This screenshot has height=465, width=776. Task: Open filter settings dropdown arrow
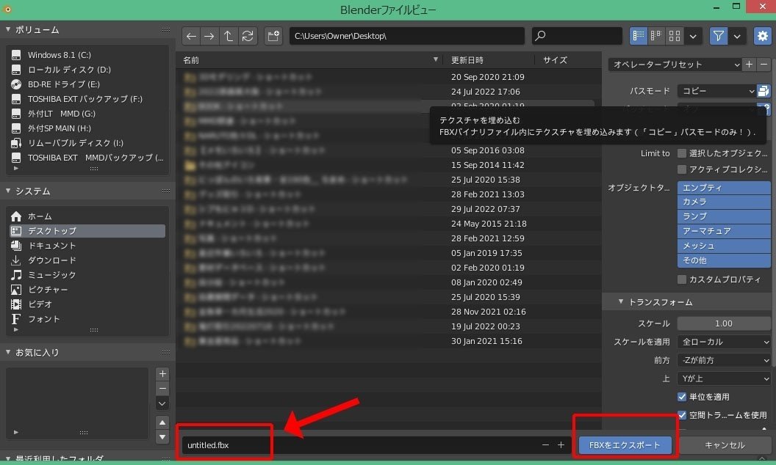point(737,36)
